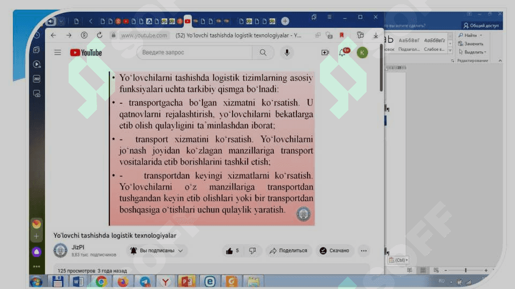Add a sidebar item with plus
Screen dimensions: 515x289
pos(36,236)
